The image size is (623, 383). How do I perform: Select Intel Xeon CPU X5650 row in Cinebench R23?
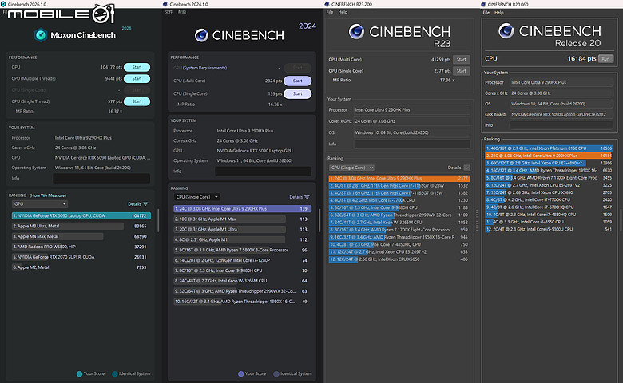click(399, 259)
